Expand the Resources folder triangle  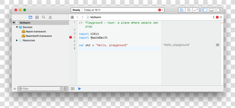click(x=17, y=41)
